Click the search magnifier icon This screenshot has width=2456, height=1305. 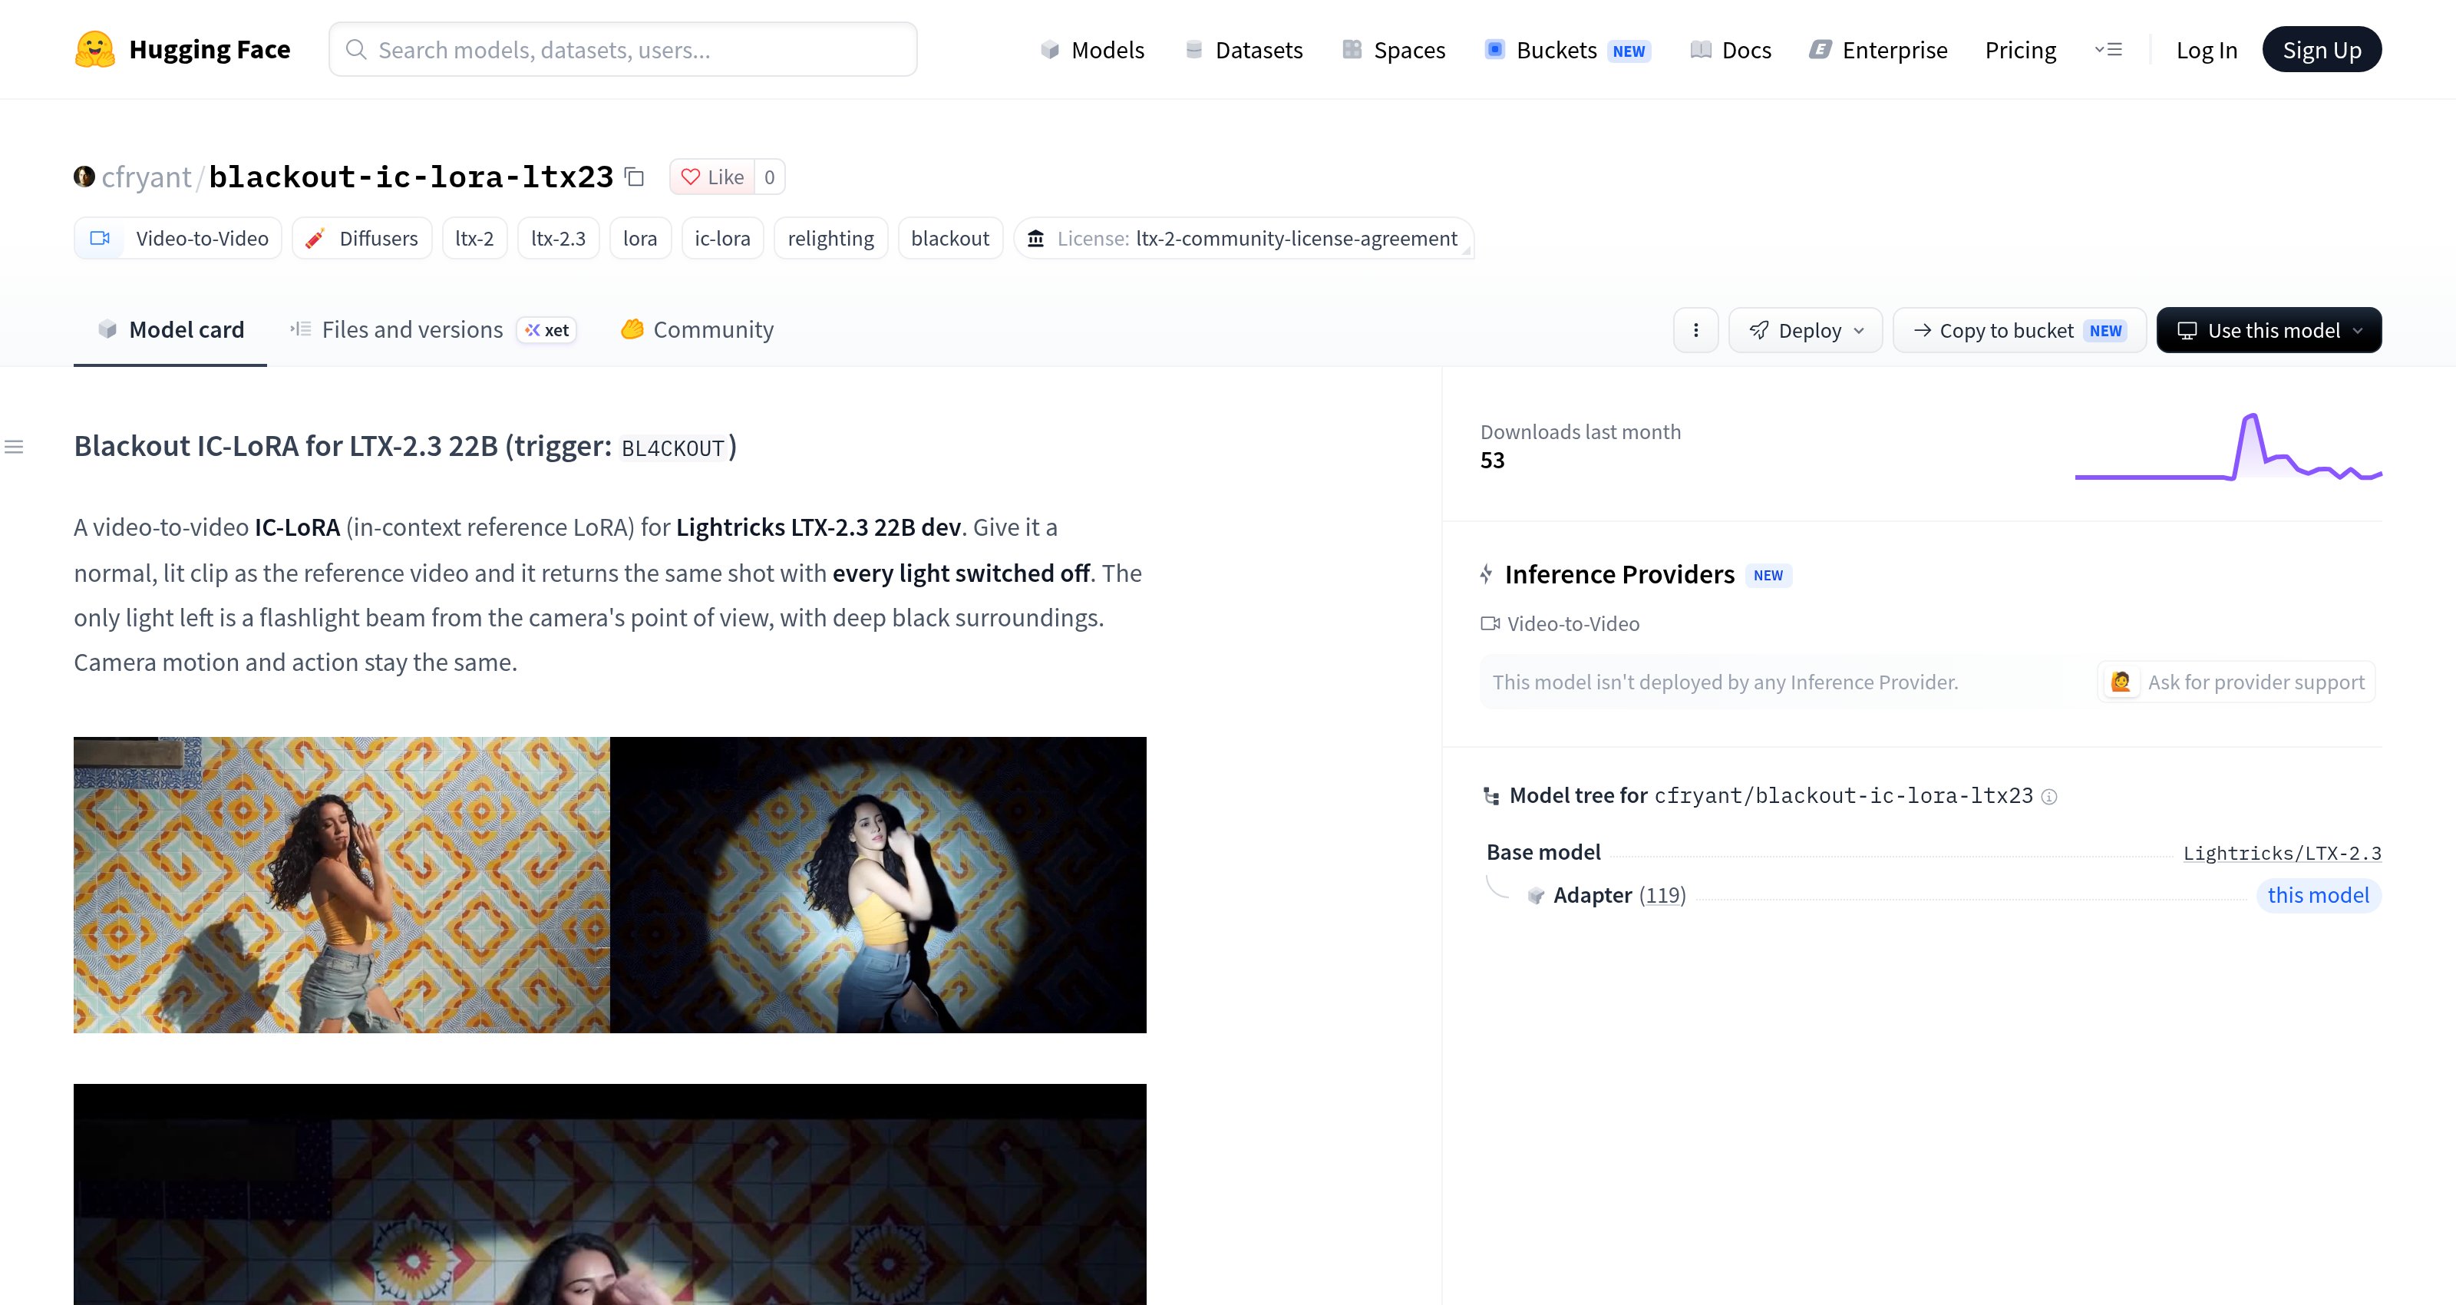pos(355,50)
